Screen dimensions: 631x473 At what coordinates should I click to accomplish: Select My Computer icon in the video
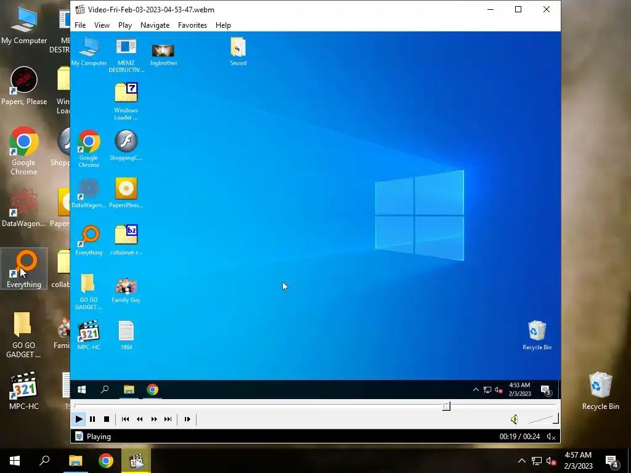pos(89,52)
